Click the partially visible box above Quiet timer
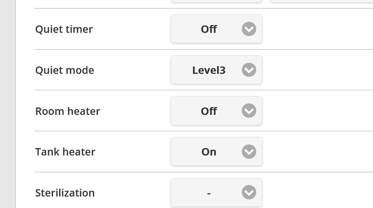 click(216, 1)
